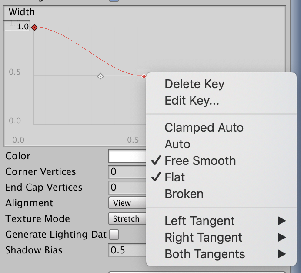The image size is (301, 273).
Task: Select Clamped Auto tangent mode
Action: pos(204,127)
